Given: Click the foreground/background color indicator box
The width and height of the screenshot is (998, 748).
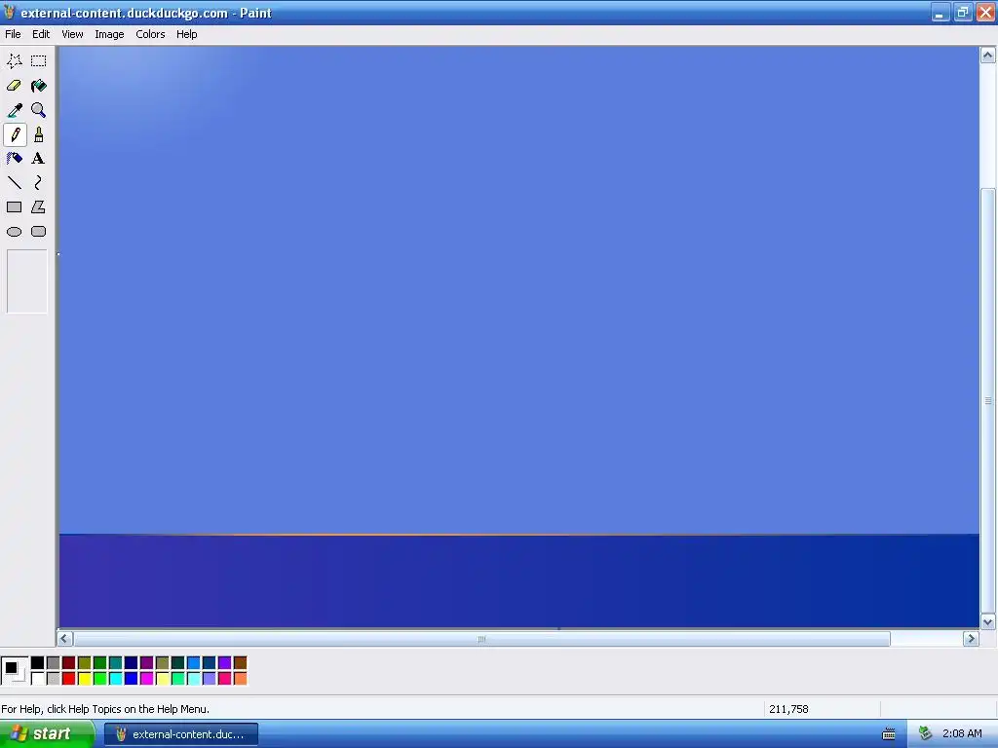Looking at the screenshot, I should pyautogui.click(x=15, y=671).
